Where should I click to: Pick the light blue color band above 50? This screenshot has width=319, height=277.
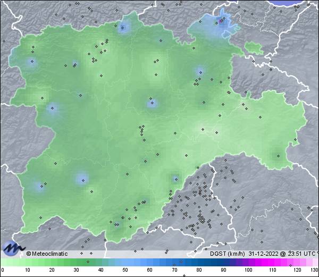125,262
